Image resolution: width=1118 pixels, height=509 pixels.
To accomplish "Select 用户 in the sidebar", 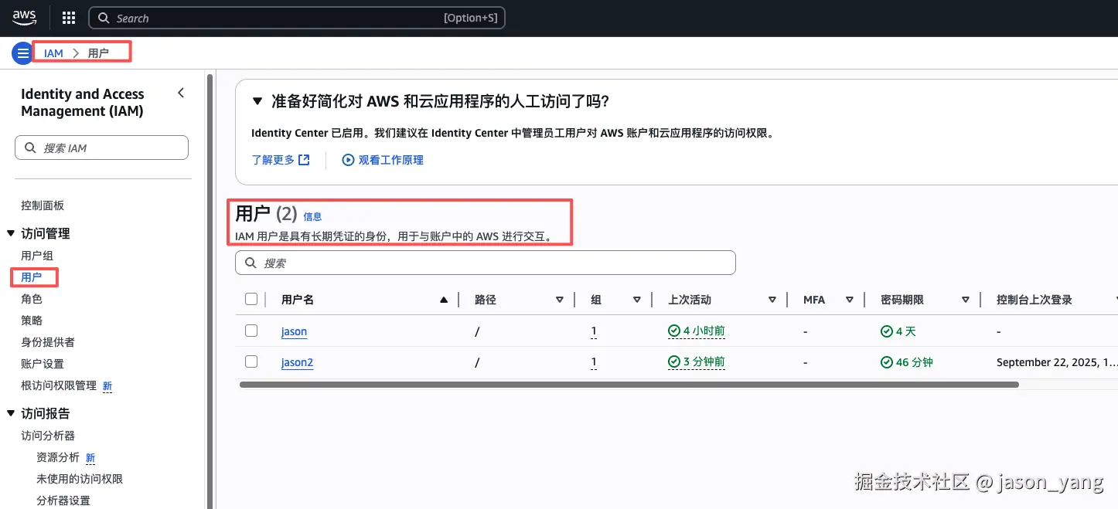I will [x=32, y=277].
